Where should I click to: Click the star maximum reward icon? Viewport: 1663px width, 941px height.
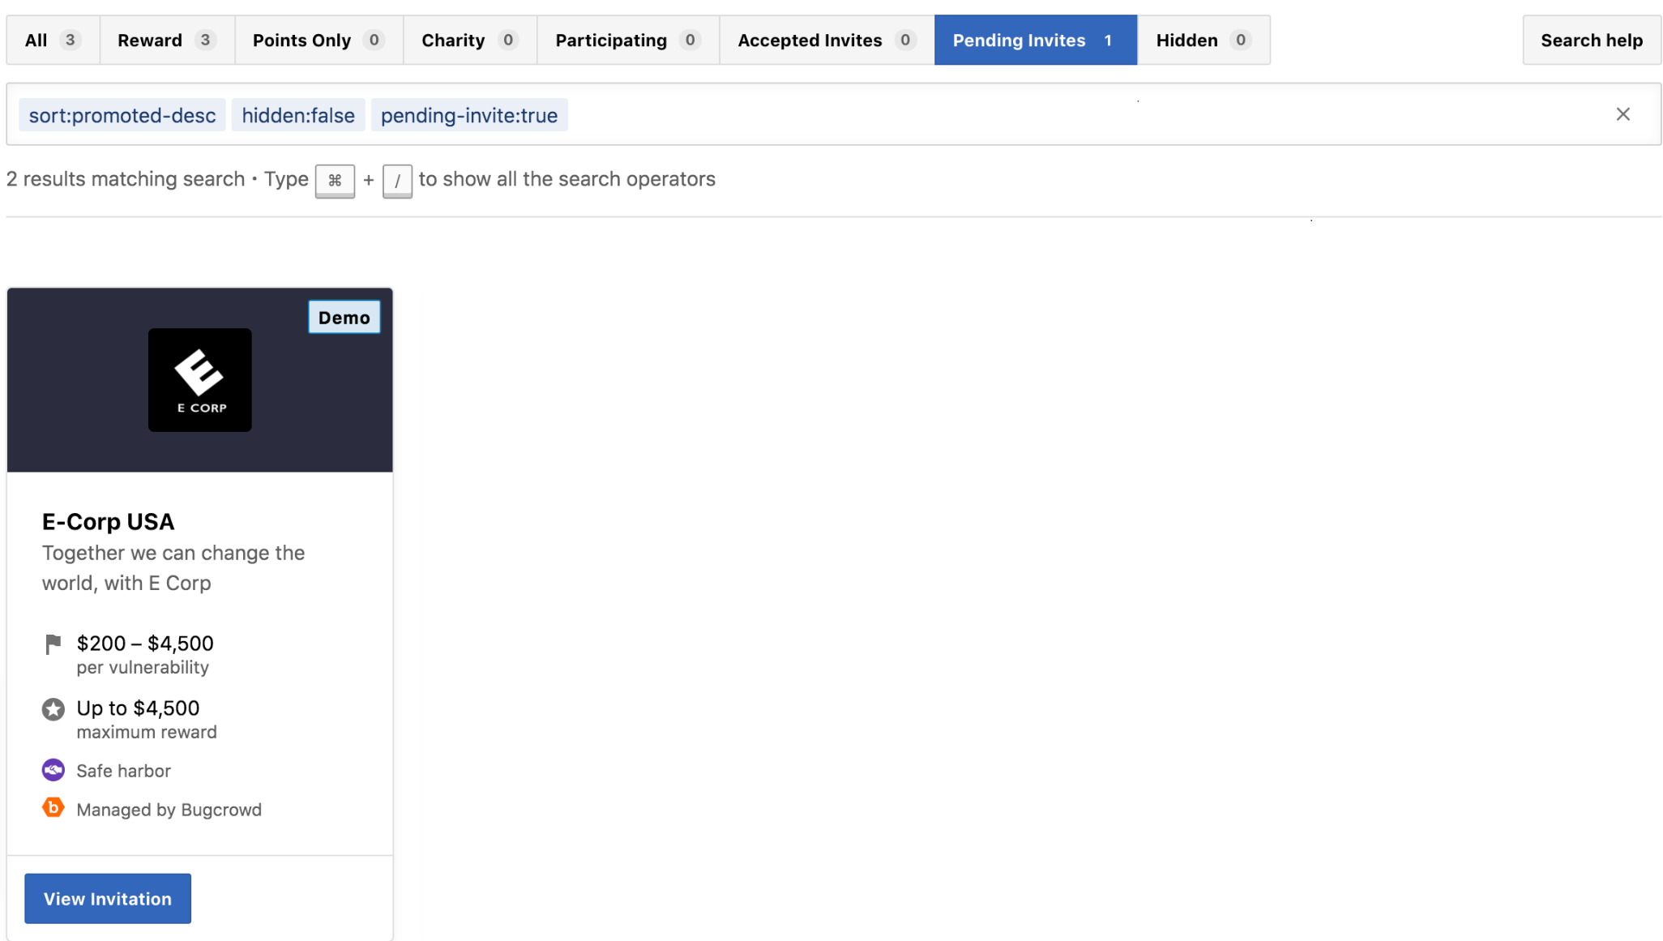pos(53,709)
